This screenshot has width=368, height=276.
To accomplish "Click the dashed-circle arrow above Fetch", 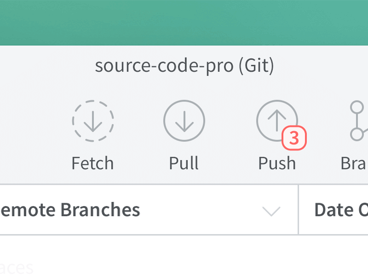I will (92, 120).
